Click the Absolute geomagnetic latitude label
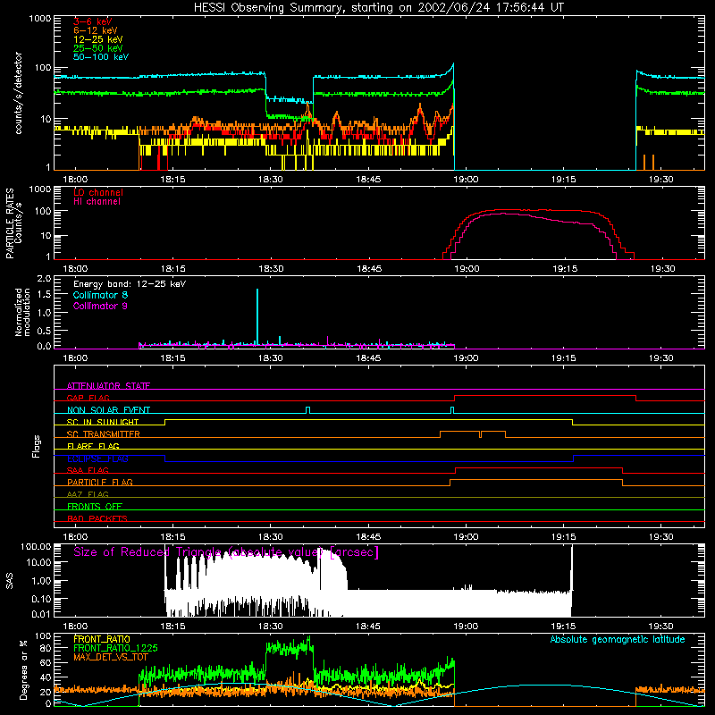The image size is (715, 715). pyautogui.click(x=618, y=639)
